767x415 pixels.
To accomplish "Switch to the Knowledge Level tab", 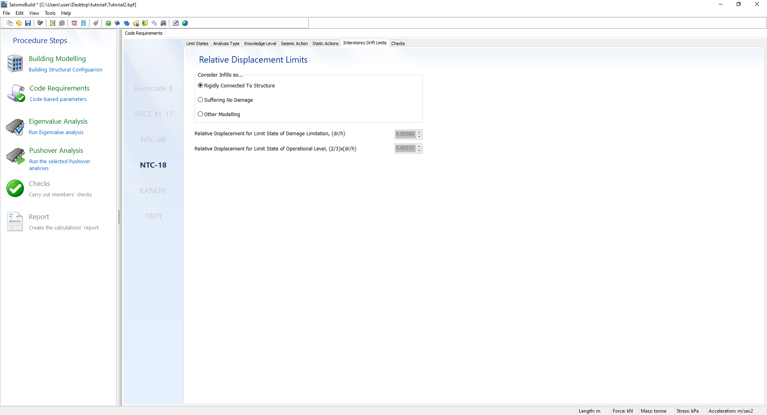I will pyautogui.click(x=260, y=43).
